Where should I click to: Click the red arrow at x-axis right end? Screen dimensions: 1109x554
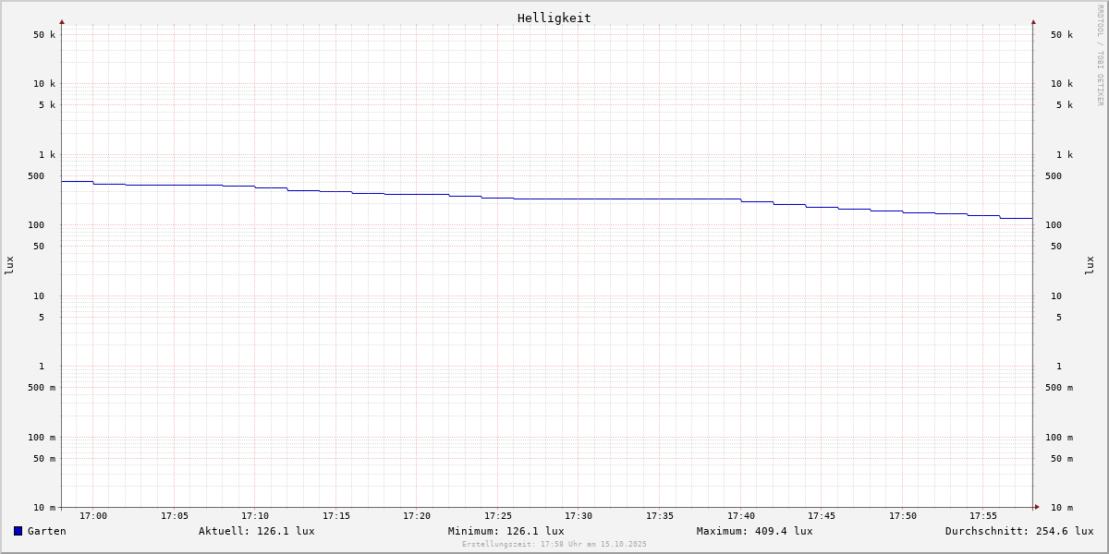coord(1037,507)
